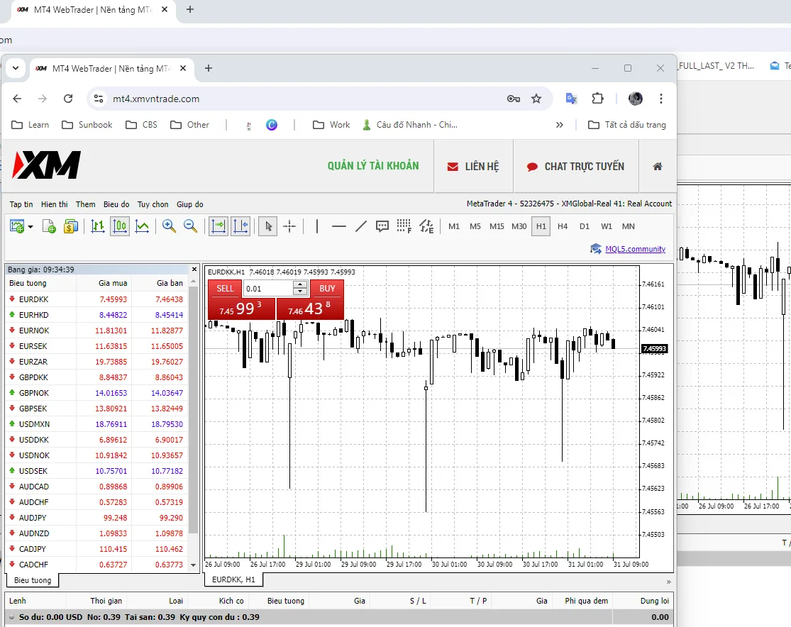The height and width of the screenshot is (627, 791).
Task: Open the Giup do menu
Action: 190,204
